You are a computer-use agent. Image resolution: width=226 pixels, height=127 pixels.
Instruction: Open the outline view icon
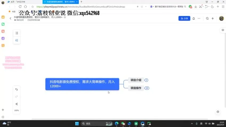pyautogui.click(x=17, y=33)
